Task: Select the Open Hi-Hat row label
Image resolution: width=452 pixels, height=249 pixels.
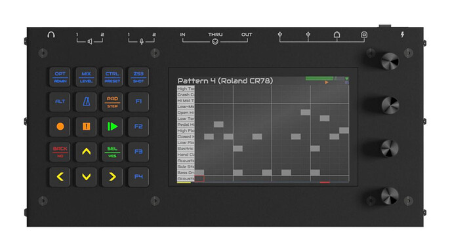Action: (186, 113)
